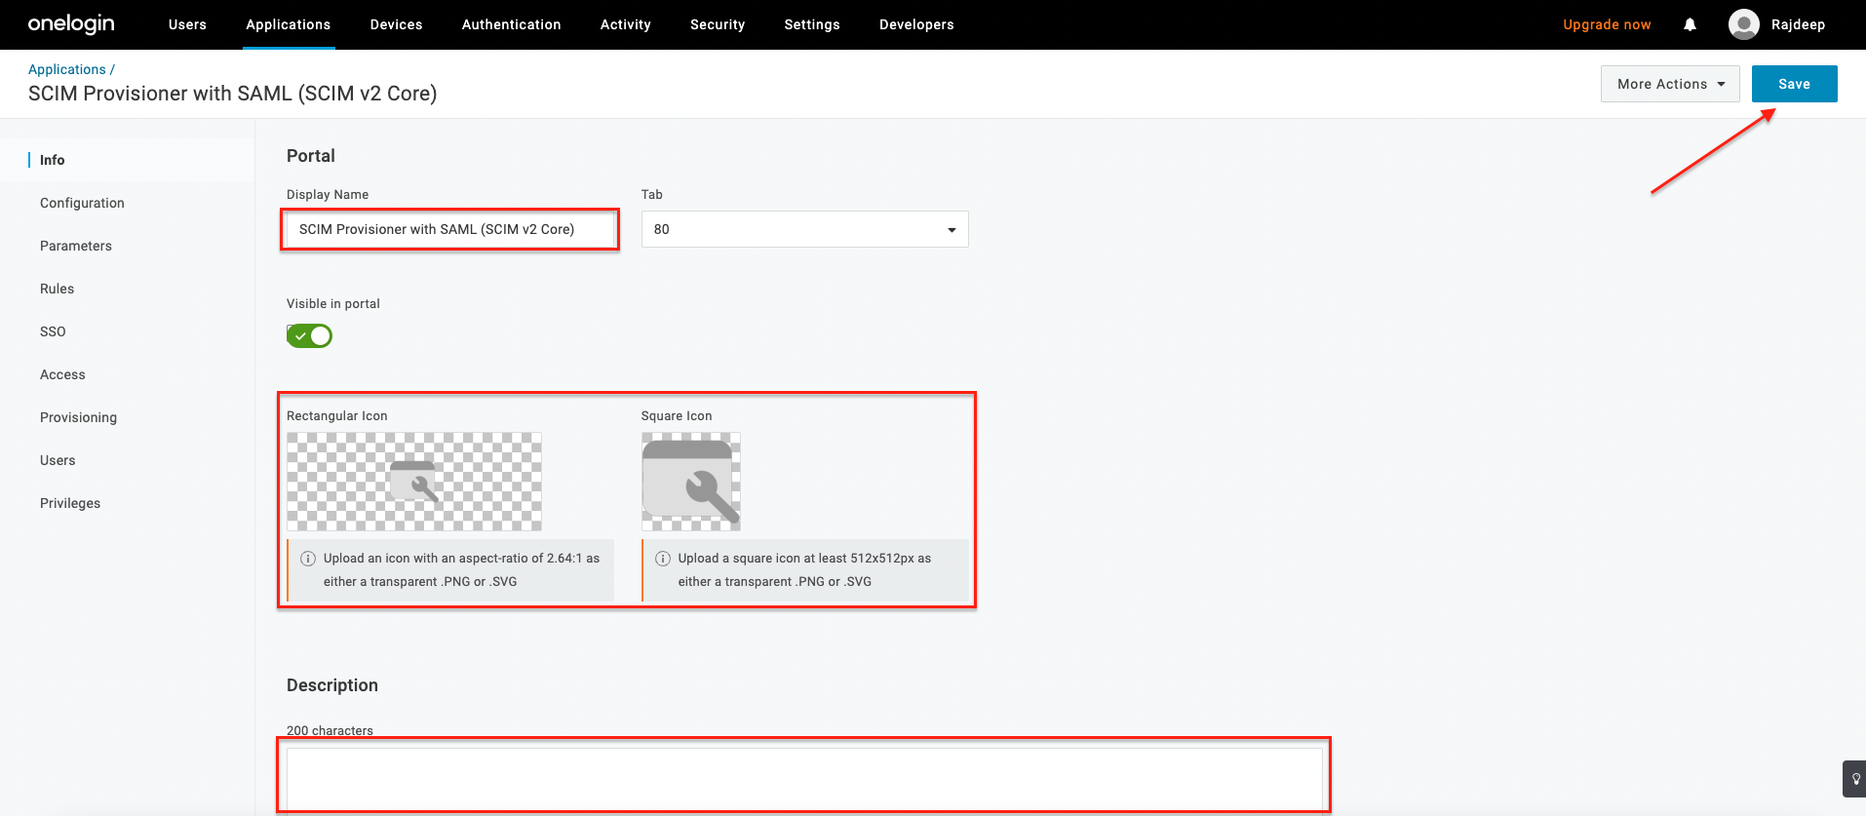Viewport: 1866px width, 816px height.
Task: Open the Rajdeep account menu
Action: (x=1797, y=24)
